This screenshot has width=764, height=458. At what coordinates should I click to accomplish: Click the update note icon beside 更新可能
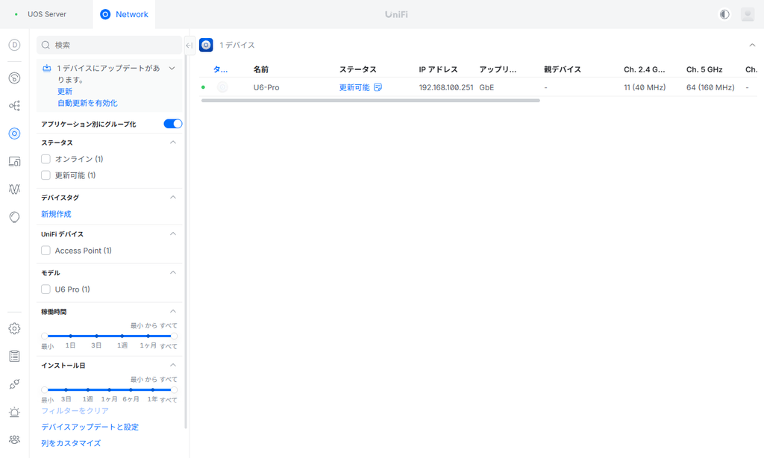pos(378,87)
